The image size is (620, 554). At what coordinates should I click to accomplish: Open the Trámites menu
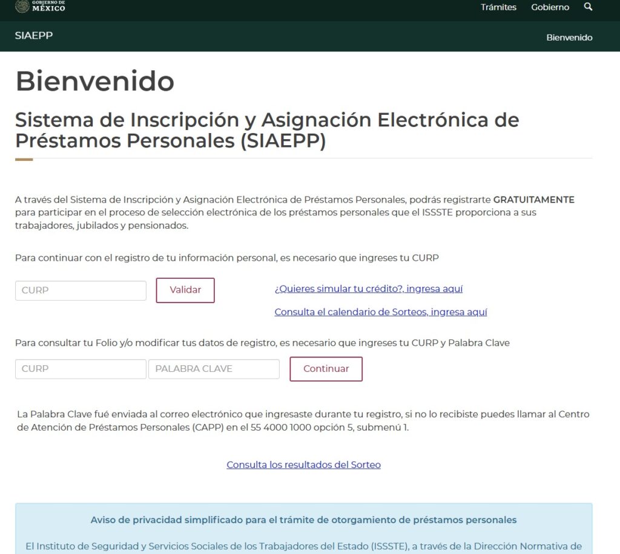498,7
